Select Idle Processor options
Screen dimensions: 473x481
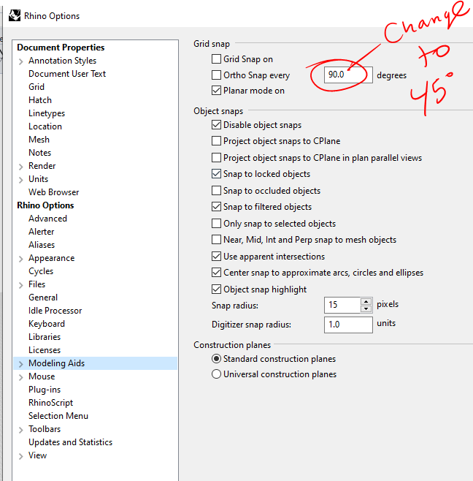tap(55, 311)
